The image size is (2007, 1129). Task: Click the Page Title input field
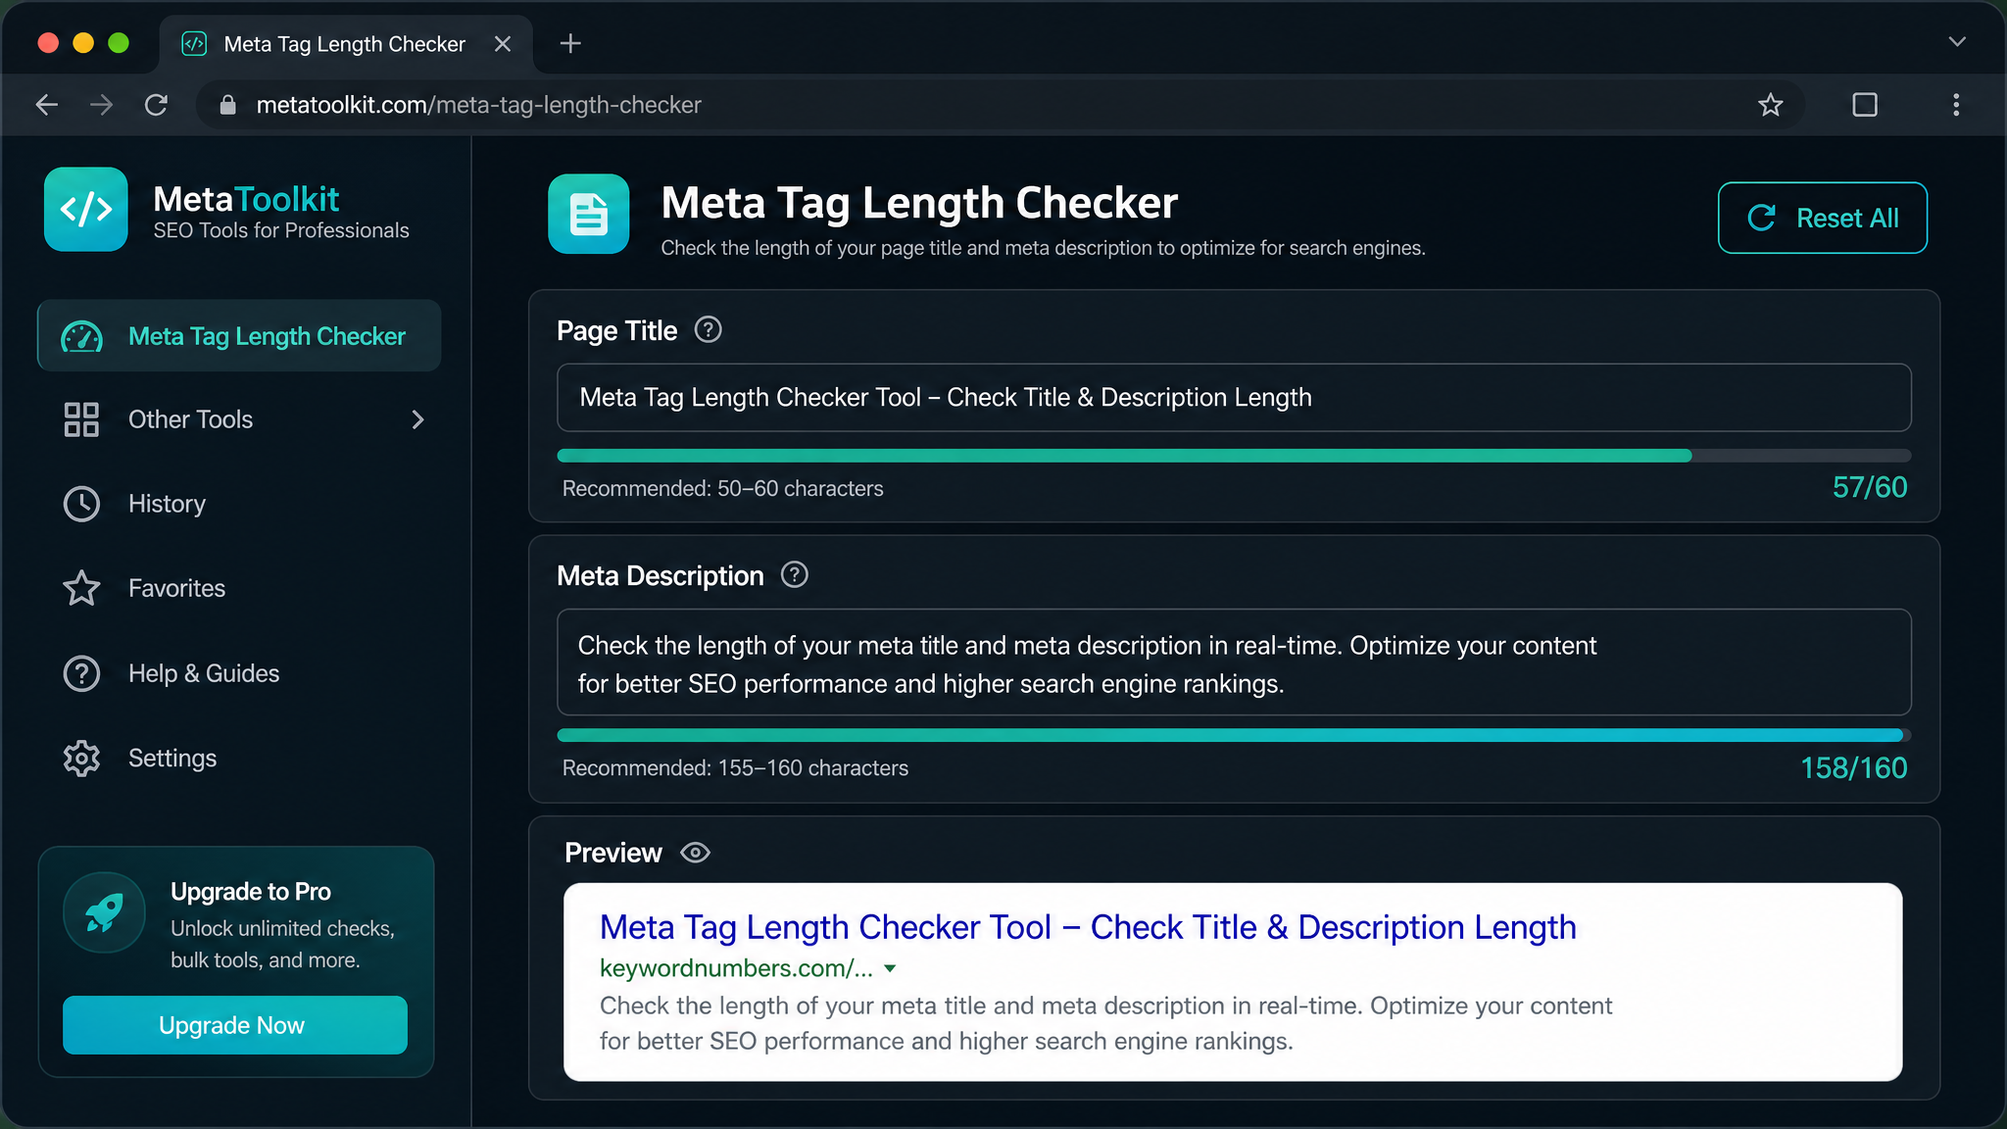(1234, 398)
